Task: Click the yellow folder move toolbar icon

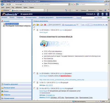Action: pyautogui.click(x=38, y=25)
